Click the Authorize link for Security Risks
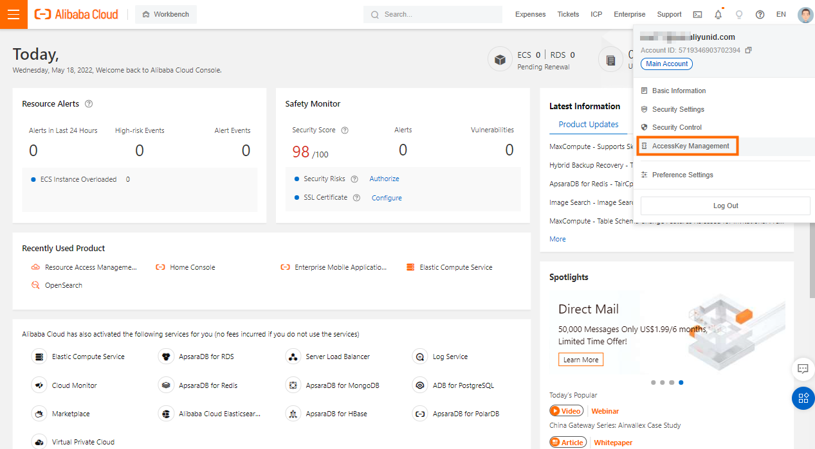 (x=384, y=179)
